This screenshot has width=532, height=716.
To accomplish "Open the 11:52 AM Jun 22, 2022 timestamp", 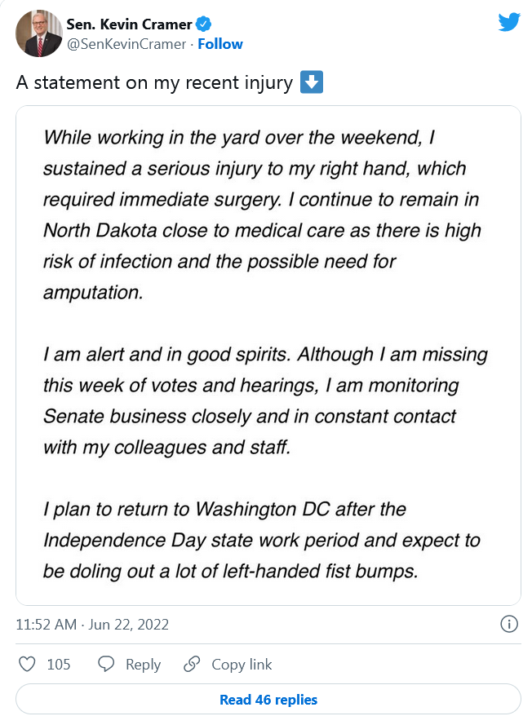I will coord(92,624).
